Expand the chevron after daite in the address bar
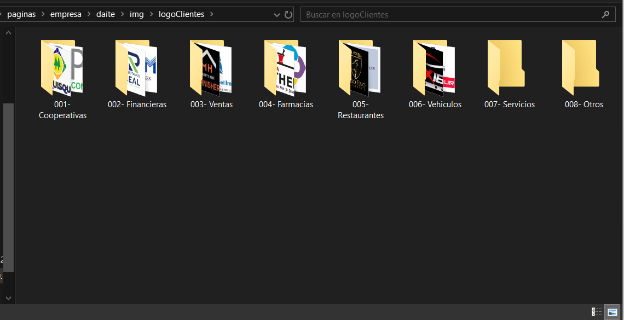Image resolution: width=624 pixels, height=320 pixels. point(122,14)
